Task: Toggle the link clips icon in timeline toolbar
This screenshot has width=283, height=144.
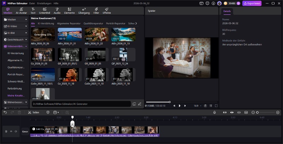Action: coord(225,112)
